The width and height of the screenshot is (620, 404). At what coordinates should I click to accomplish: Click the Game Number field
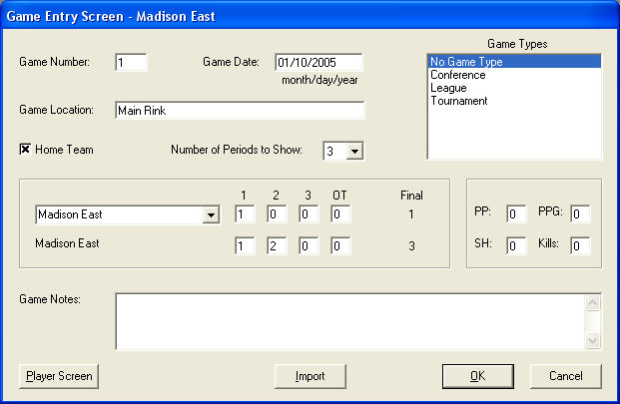click(x=131, y=62)
